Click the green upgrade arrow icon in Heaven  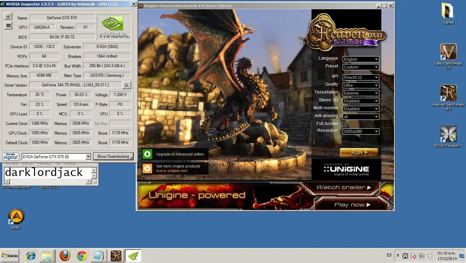tap(147, 154)
